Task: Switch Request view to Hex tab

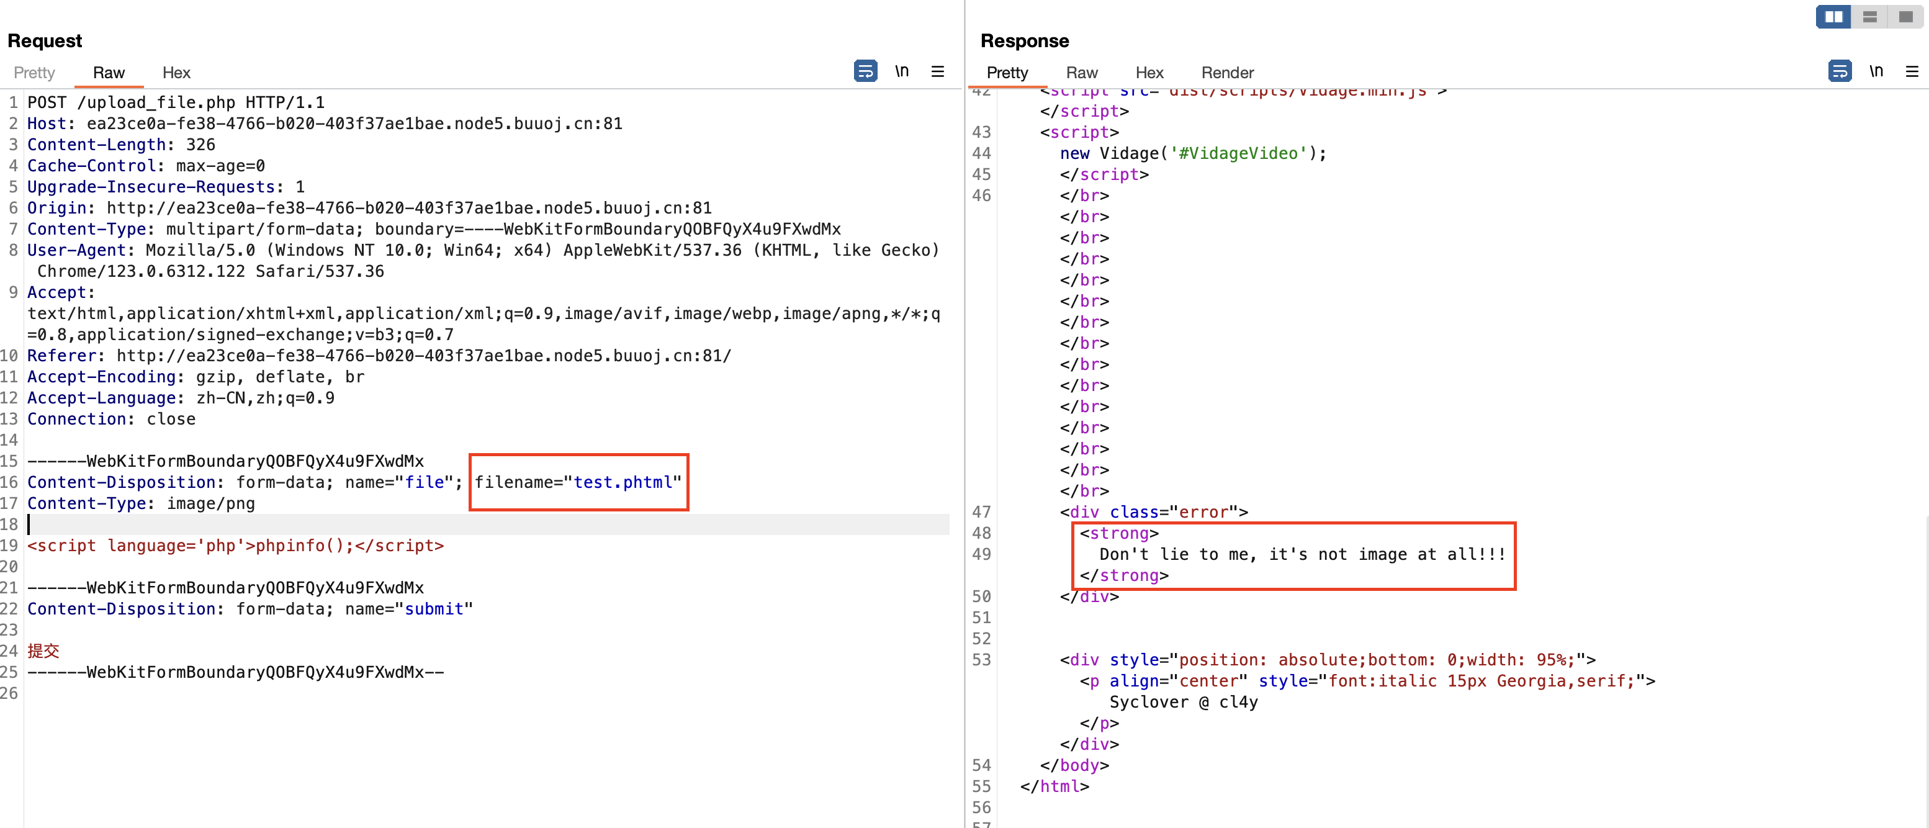Action: click(x=176, y=73)
